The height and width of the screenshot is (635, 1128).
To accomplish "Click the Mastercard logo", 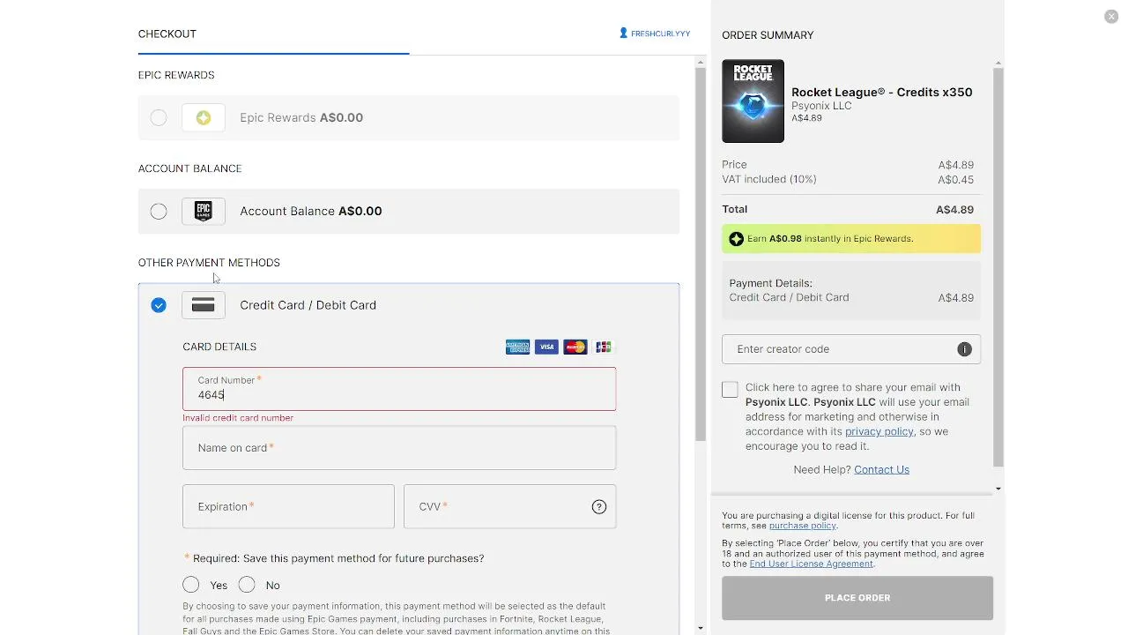I will coord(575,347).
